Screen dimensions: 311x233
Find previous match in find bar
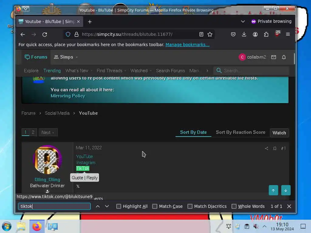tap(97, 206)
